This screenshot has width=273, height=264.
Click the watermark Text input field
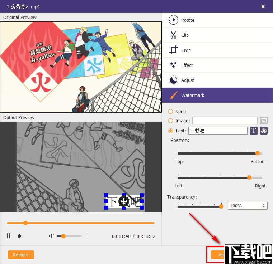218,131
